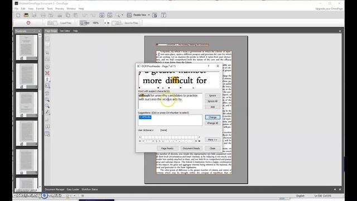
Task: Open the Edit menu
Action: [23, 9]
